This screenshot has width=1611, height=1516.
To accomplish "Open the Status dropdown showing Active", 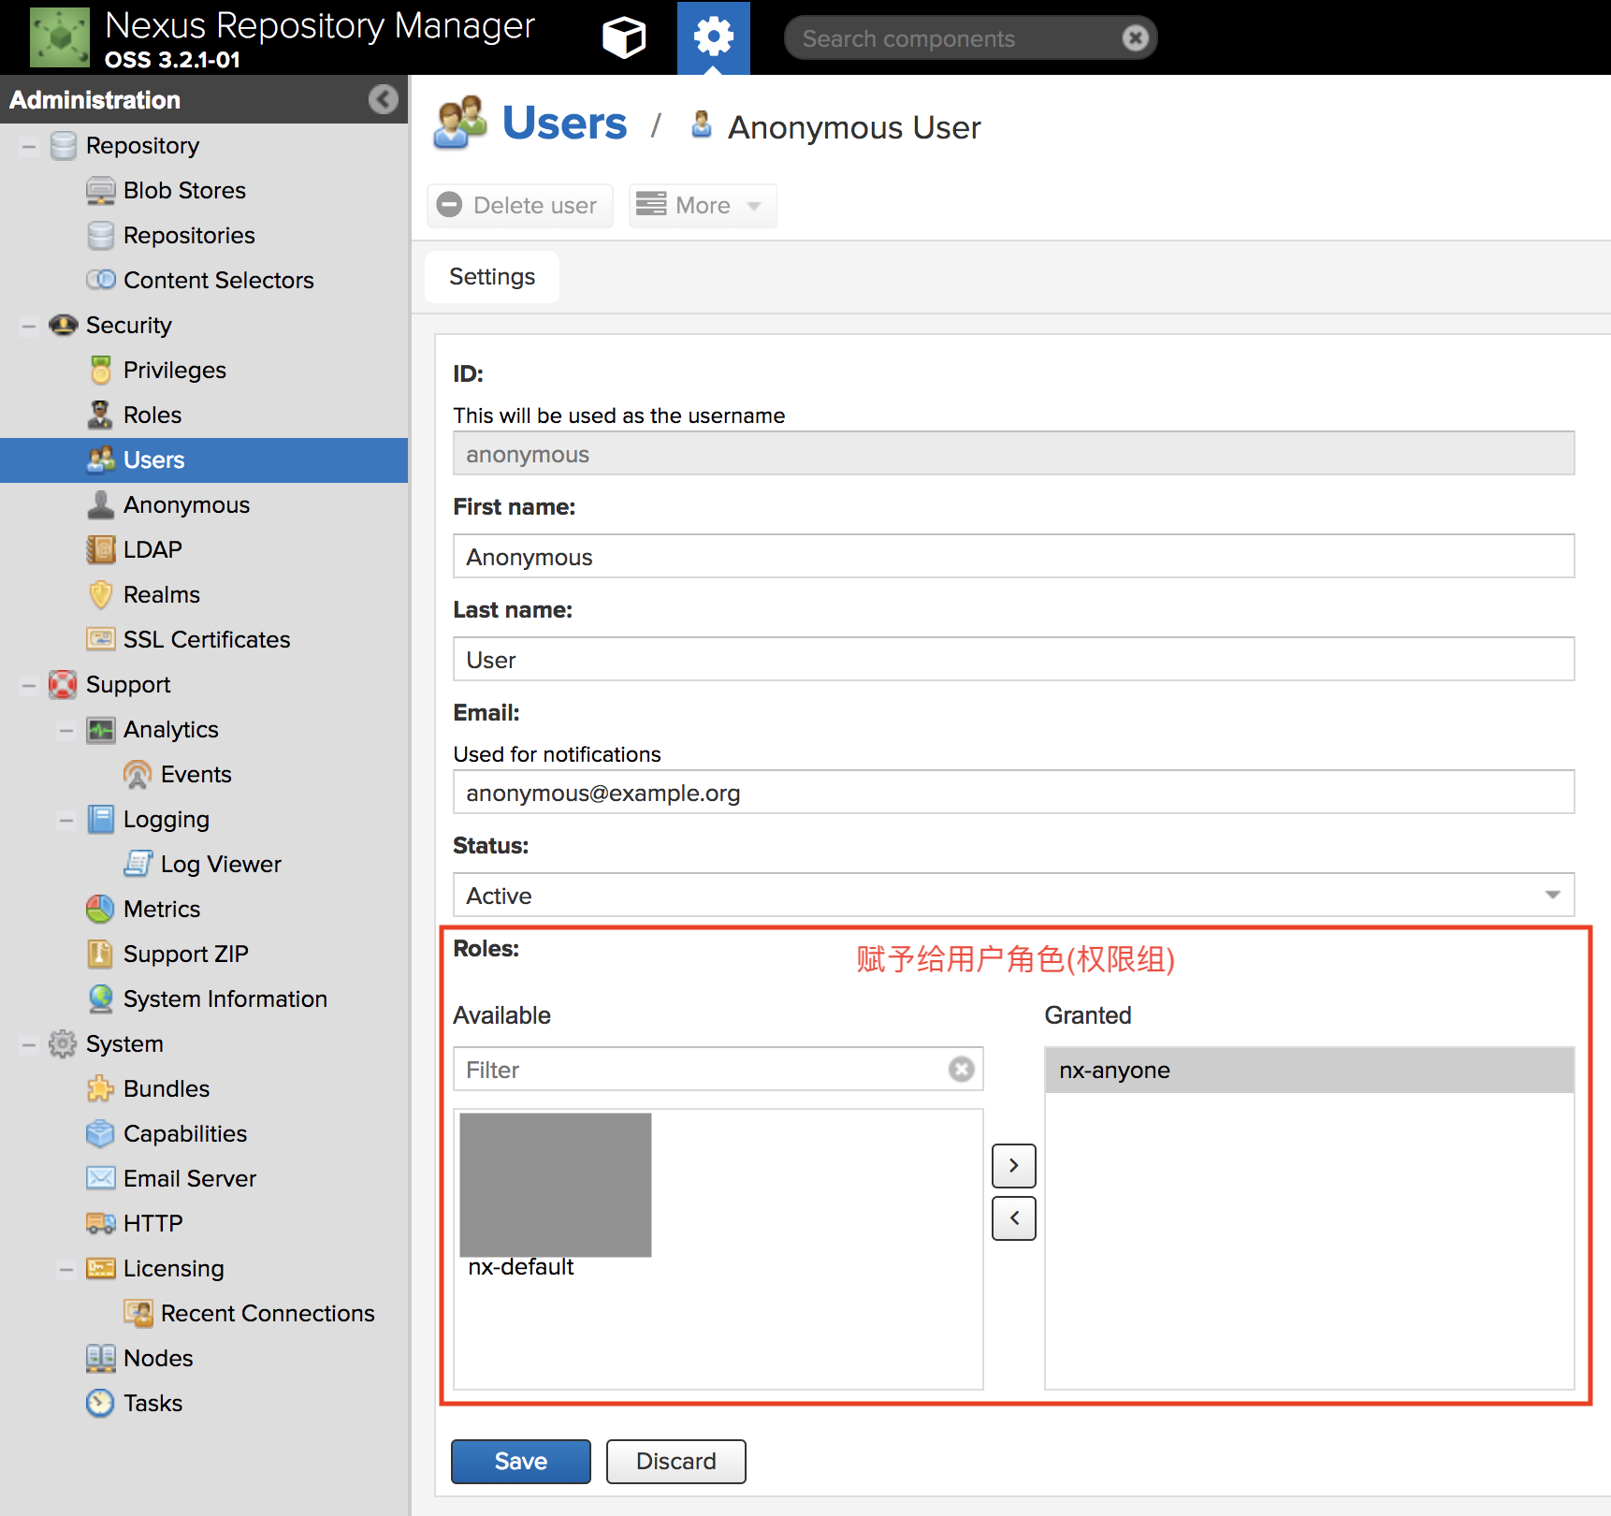I will tap(1014, 896).
